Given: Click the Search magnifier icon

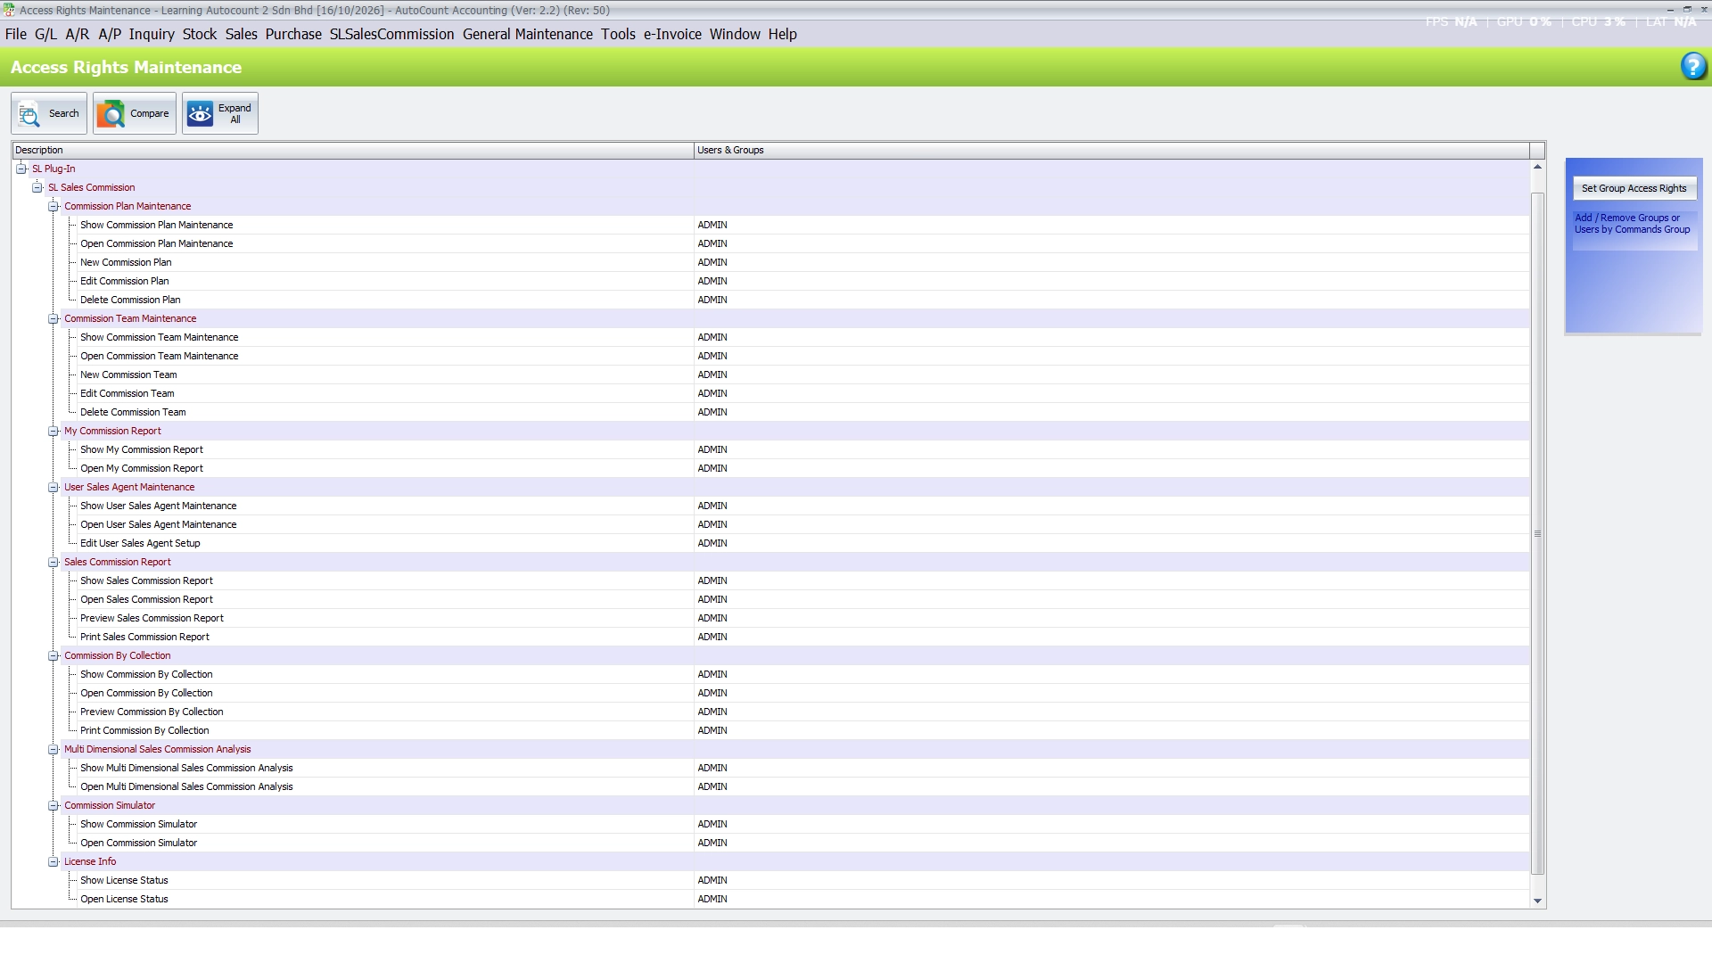Looking at the screenshot, I should click(x=29, y=114).
